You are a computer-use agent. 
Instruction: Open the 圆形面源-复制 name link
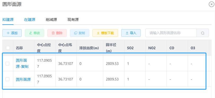22,64
